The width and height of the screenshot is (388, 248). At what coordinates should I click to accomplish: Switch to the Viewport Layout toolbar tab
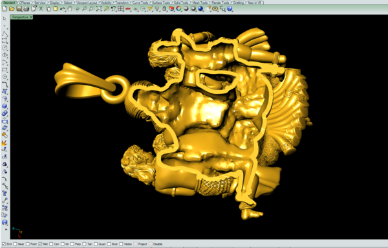[87, 3]
